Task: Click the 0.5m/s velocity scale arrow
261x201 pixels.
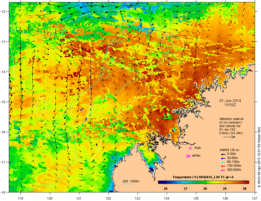Action: [229, 137]
